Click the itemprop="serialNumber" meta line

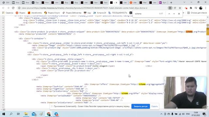pyautogui.click(x=71, y=96)
